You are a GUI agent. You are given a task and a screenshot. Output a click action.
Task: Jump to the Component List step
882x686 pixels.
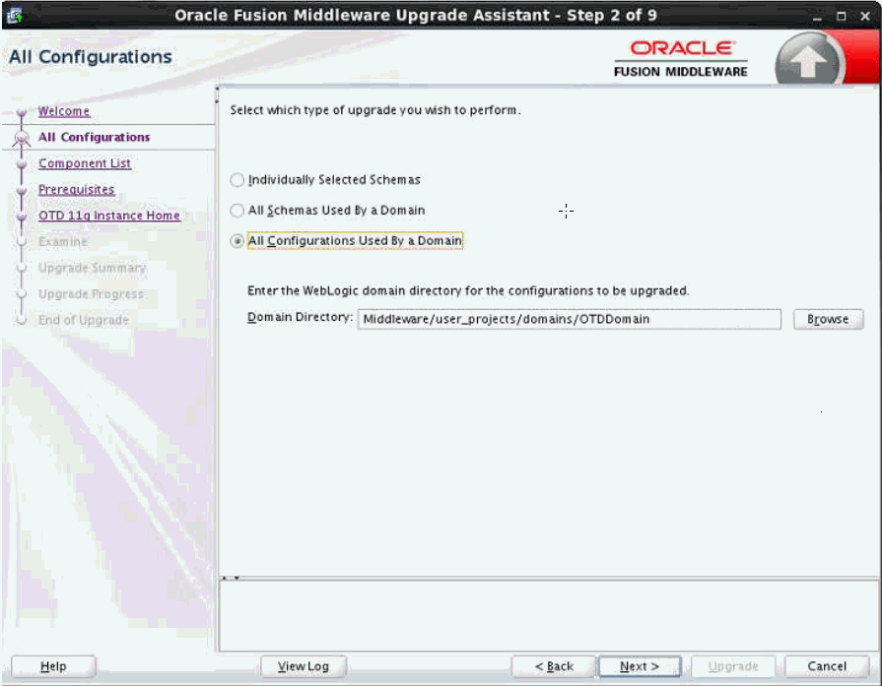click(85, 163)
